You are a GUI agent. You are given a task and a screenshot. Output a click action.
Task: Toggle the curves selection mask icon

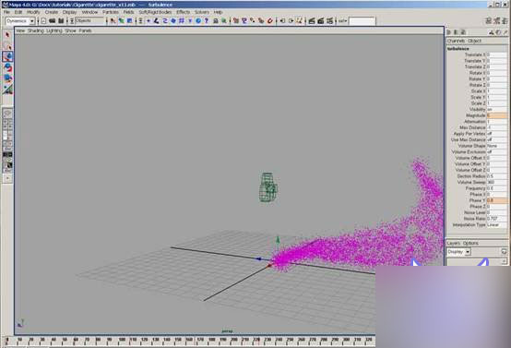tap(165, 21)
